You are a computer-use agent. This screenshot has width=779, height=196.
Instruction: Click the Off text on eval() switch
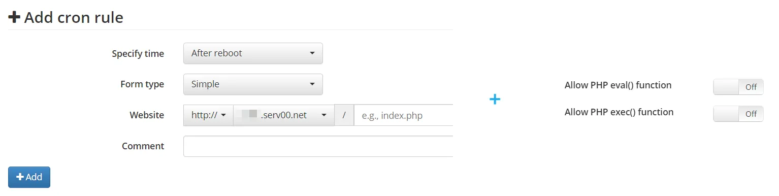click(x=751, y=87)
